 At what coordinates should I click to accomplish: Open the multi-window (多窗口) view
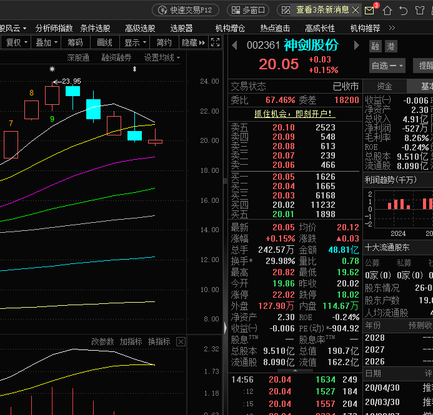click(x=248, y=10)
